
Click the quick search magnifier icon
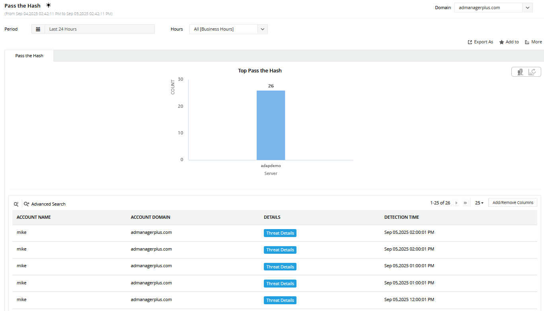(x=16, y=204)
